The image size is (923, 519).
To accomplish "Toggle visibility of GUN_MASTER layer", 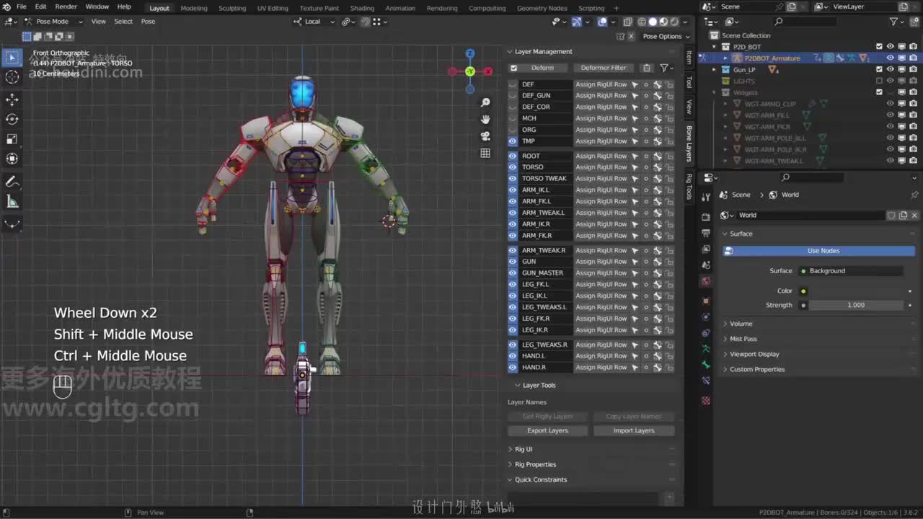I will [x=513, y=273].
